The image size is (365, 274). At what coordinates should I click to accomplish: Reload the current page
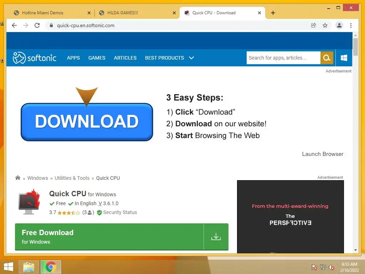37,25
